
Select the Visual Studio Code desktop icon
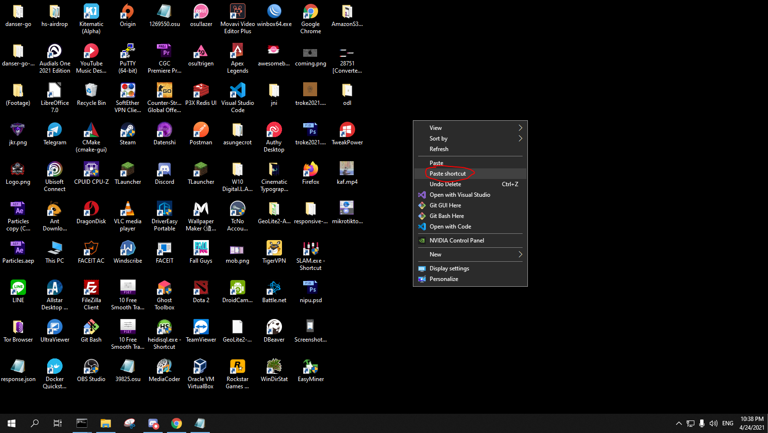[238, 98]
